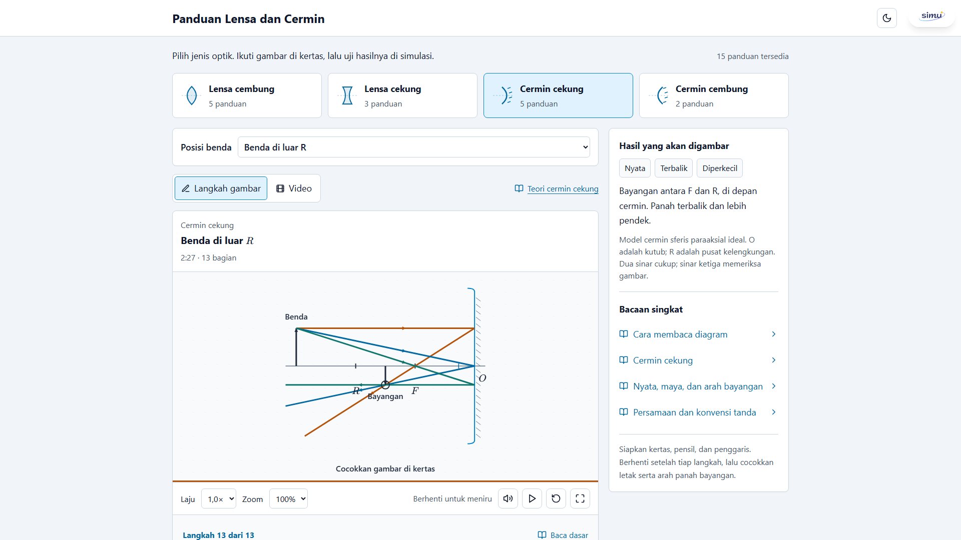Select the Cermin cekung card
961x540 pixels.
pyautogui.click(x=558, y=95)
